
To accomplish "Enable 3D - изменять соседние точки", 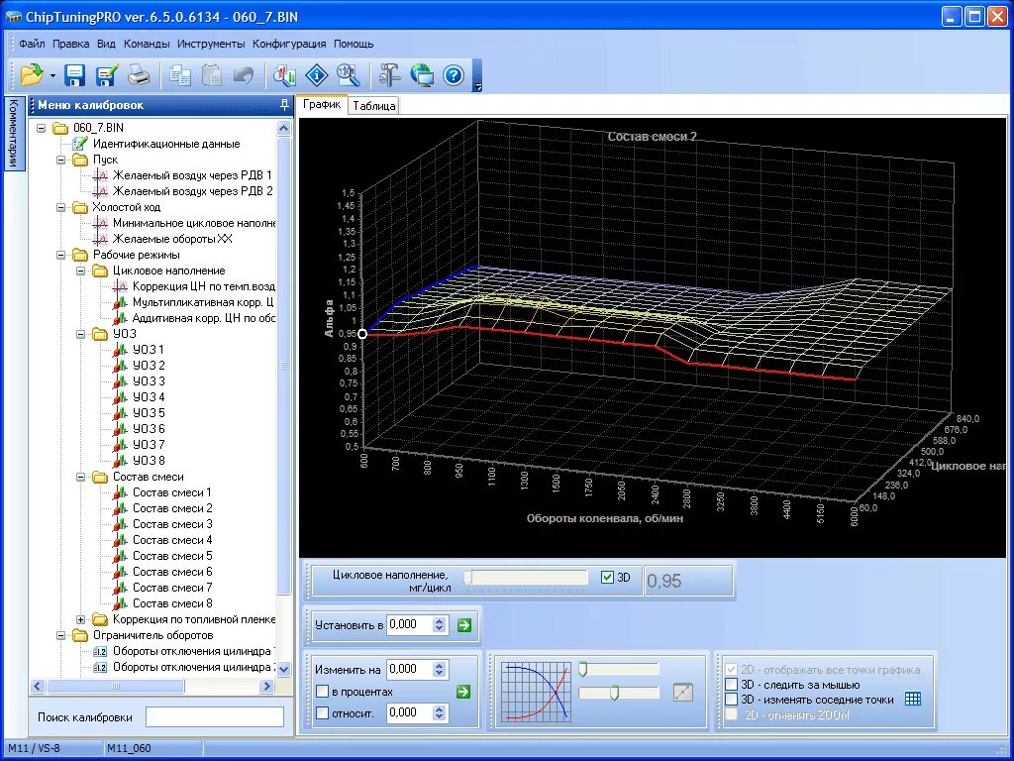I will pos(732,700).
